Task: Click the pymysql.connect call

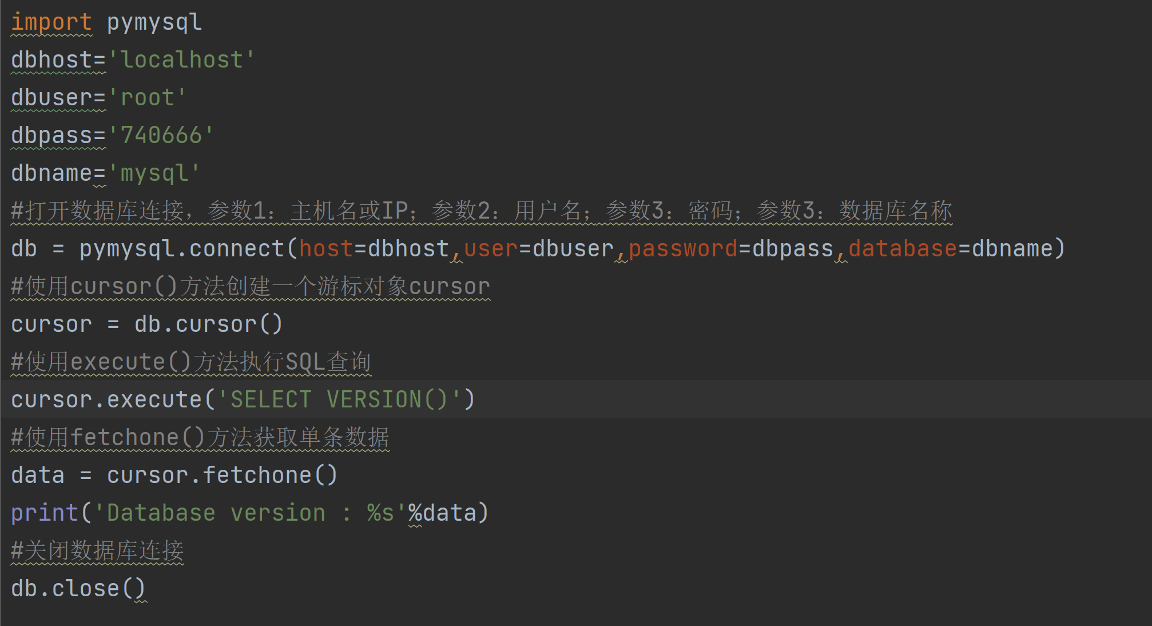Action: tap(182, 249)
